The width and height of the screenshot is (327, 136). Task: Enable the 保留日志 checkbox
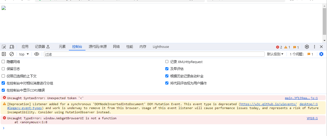pos(3,69)
